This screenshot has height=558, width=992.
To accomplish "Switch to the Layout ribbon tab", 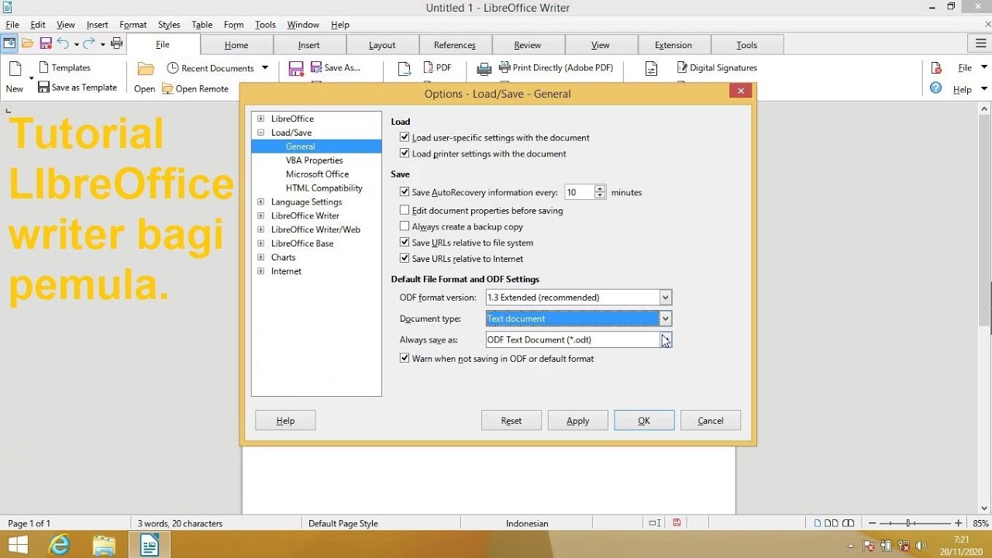I will click(x=382, y=45).
